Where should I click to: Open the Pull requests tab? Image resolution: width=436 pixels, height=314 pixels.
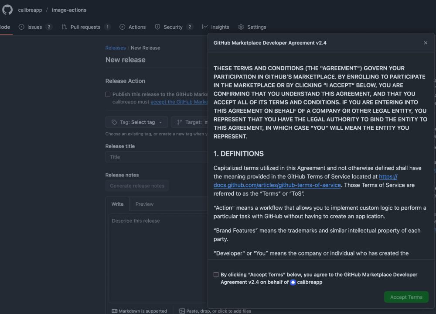pos(85,27)
